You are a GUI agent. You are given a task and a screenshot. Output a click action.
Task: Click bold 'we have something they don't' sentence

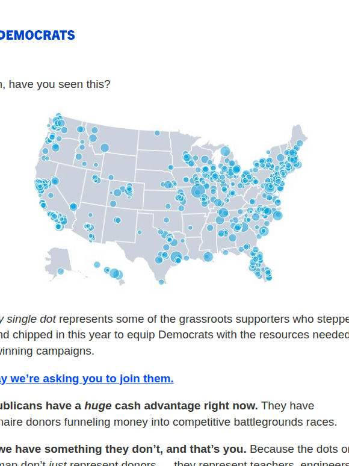coord(123,449)
